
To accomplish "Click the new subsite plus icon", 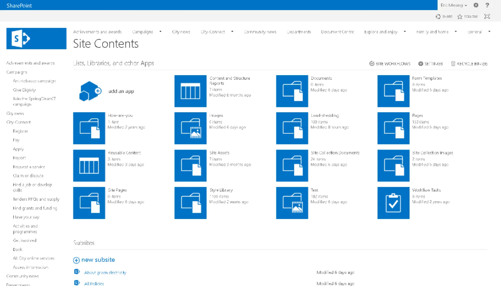I will [76, 260].
